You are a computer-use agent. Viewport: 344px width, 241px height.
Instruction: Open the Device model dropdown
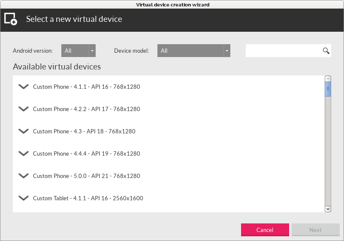click(194, 51)
